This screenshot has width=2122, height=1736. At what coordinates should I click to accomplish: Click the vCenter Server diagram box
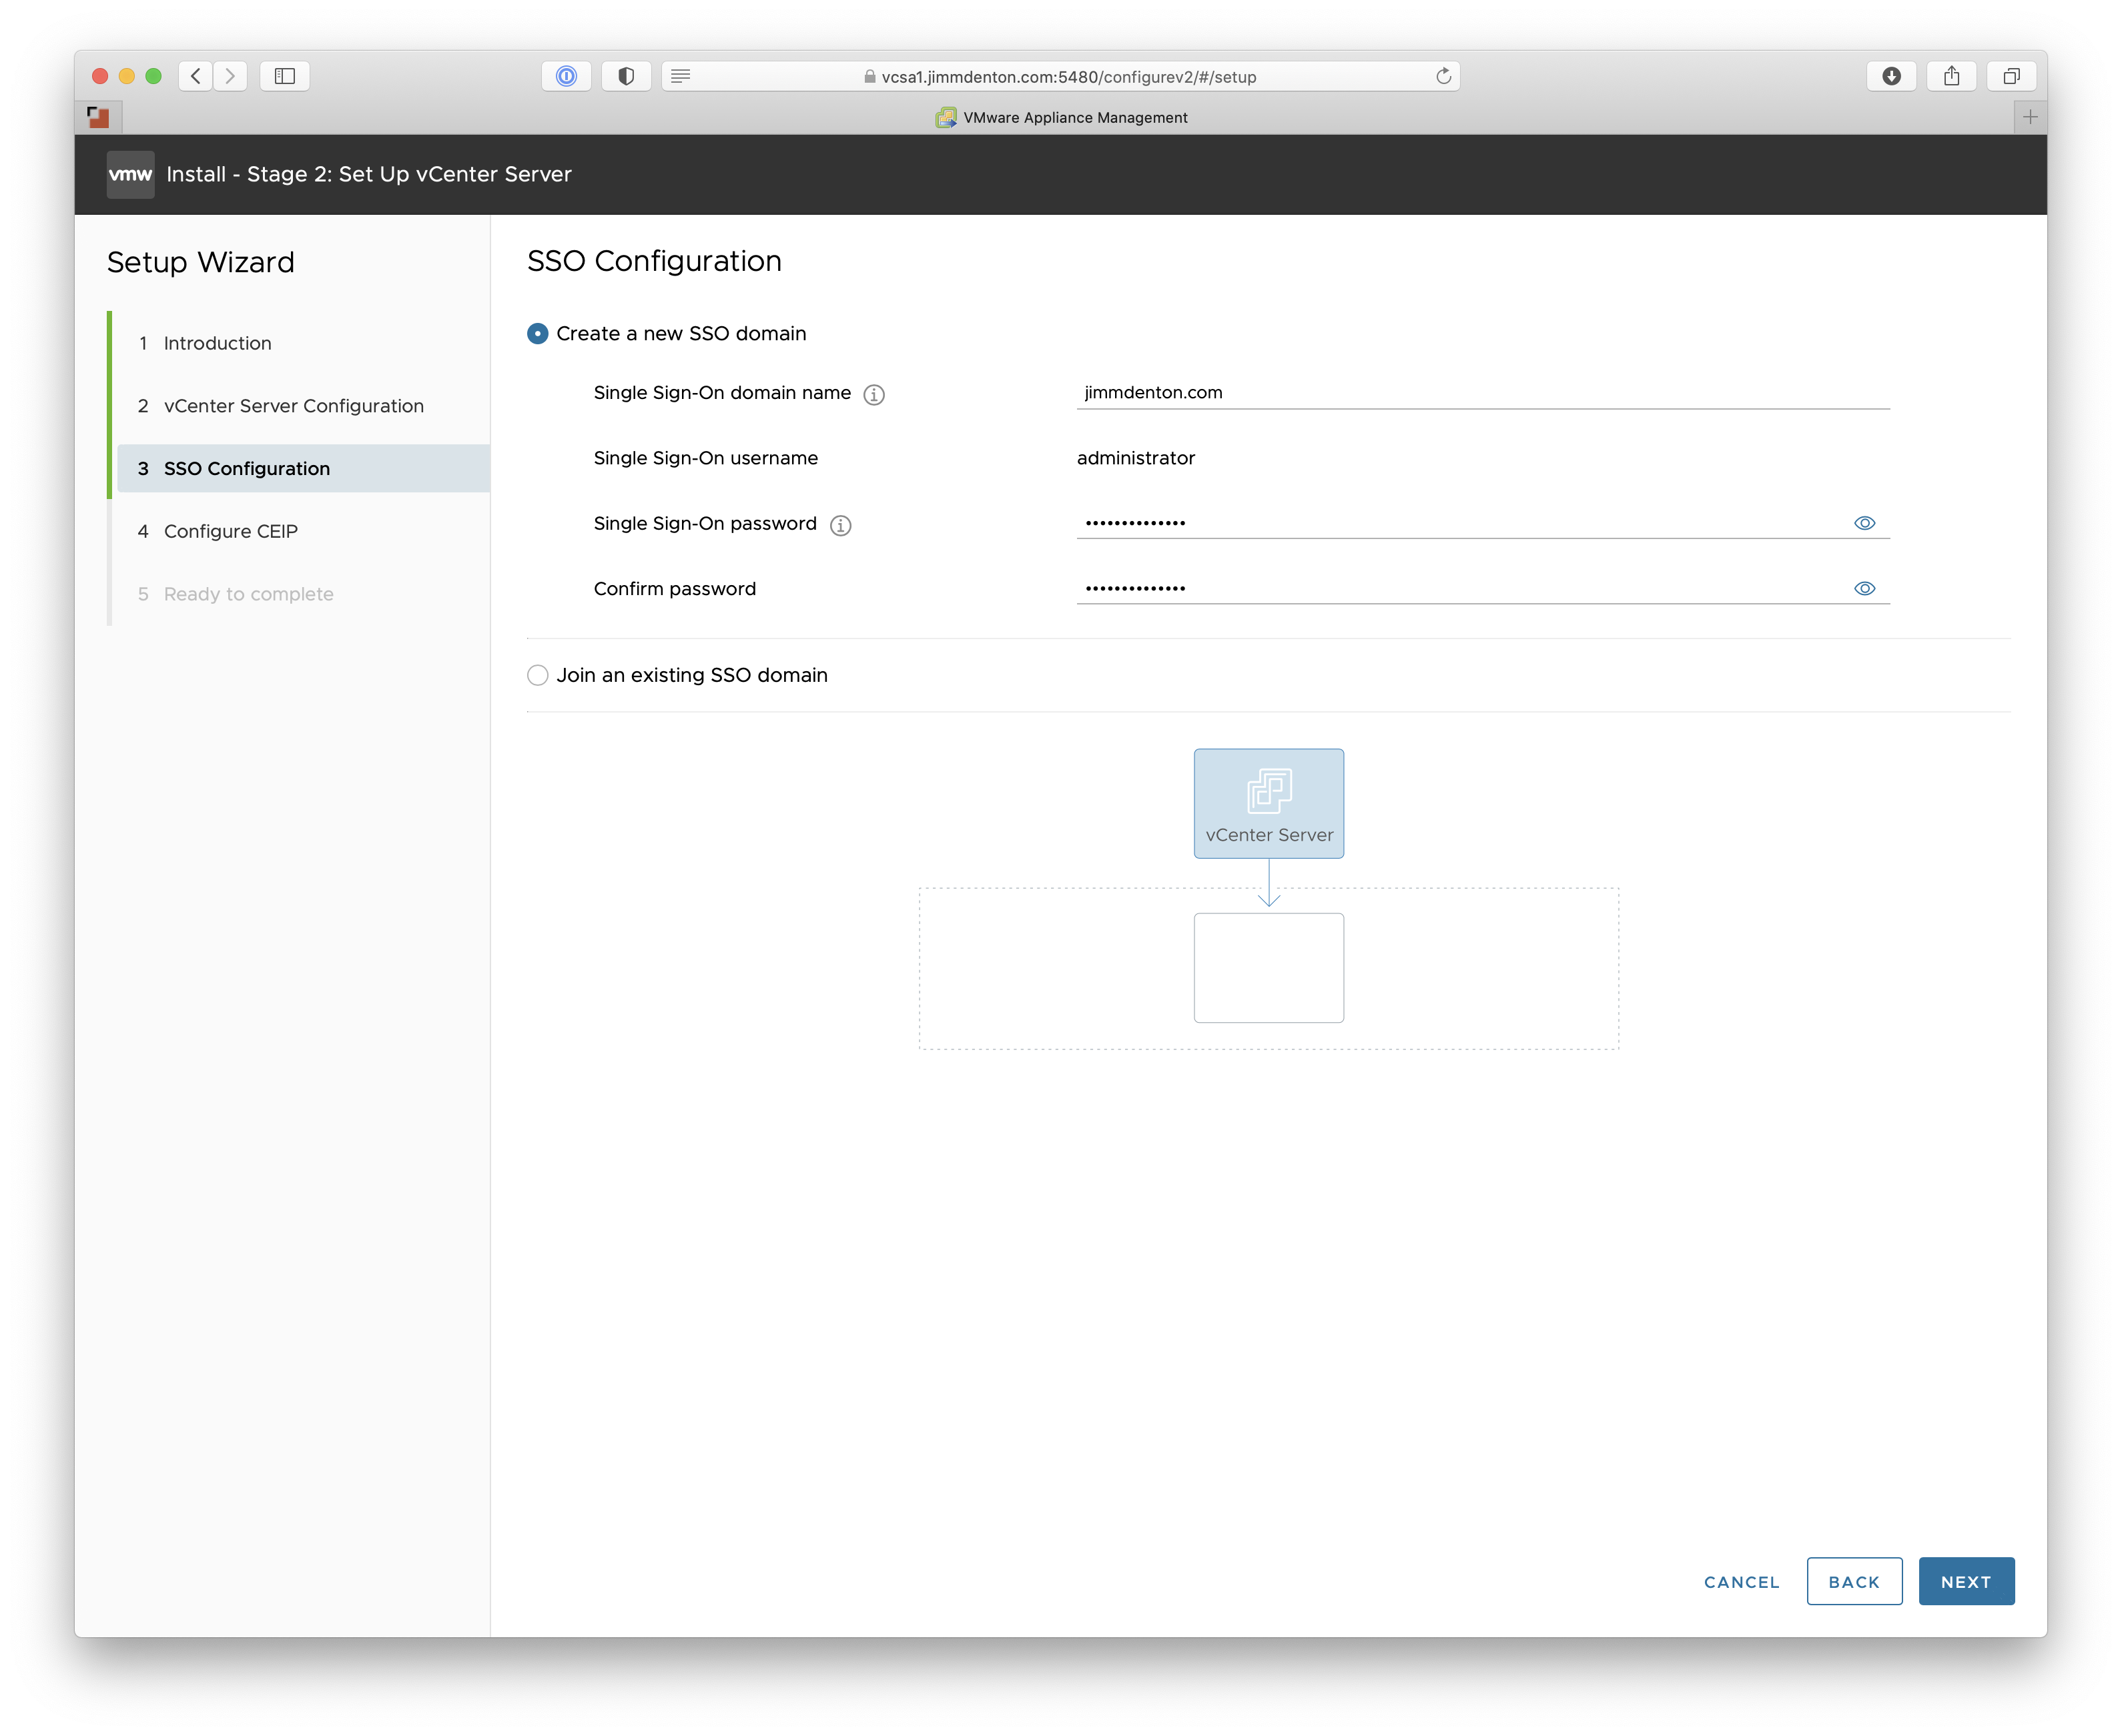click(1268, 804)
